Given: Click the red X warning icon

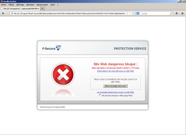Looking at the screenshot, I should [x=63, y=74].
